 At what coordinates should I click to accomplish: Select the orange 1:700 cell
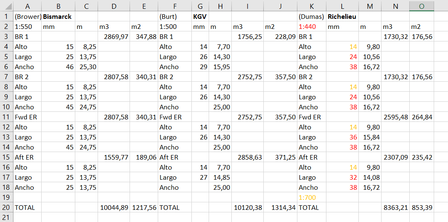(x=312, y=198)
